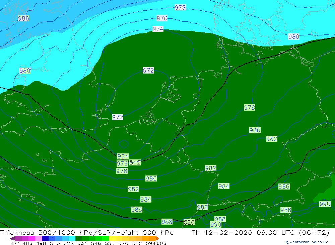Click the 972 isobar label over the North Sea
Screen dimensions: 335x245
(148, 71)
